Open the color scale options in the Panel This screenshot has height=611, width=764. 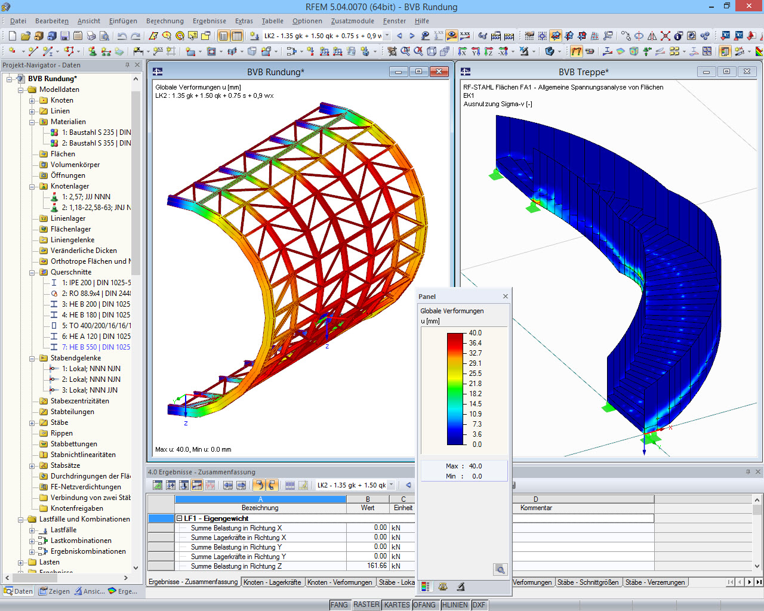tap(425, 587)
